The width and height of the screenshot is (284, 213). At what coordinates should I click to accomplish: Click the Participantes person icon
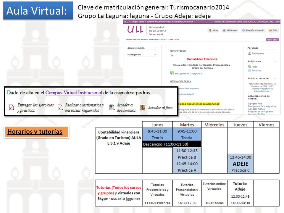(x=249, y=54)
